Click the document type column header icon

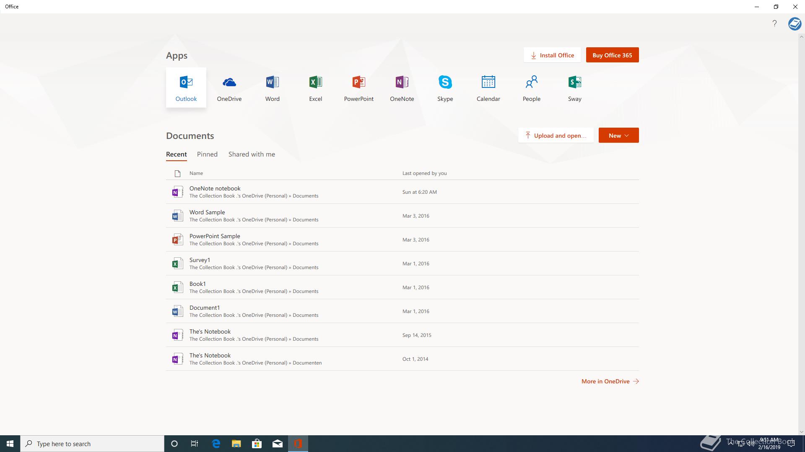(x=177, y=173)
